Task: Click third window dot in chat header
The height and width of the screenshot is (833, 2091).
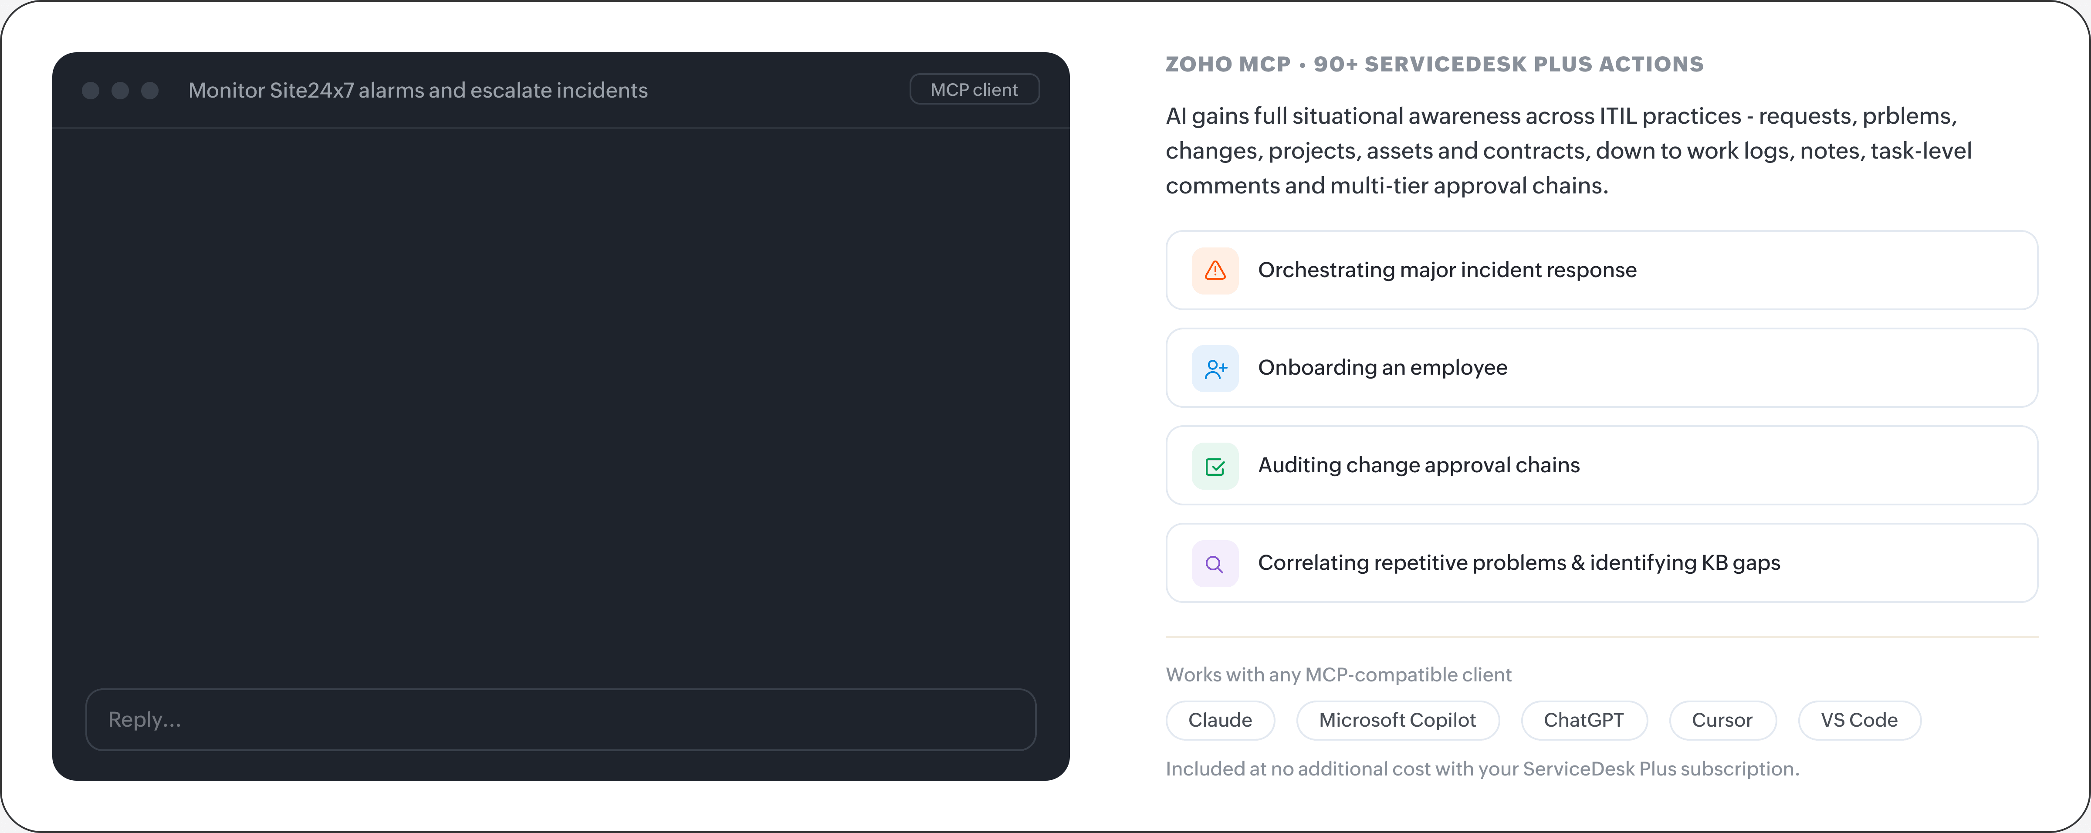Action: pyautogui.click(x=149, y=90)
